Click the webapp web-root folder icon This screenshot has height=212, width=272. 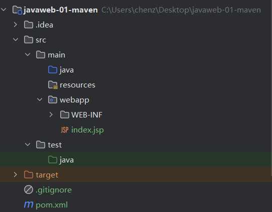(x=53, y=99)
